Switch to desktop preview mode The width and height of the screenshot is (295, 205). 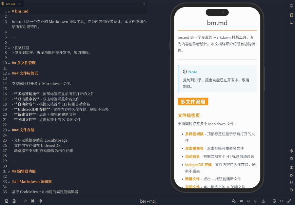(x=291, y=23)
